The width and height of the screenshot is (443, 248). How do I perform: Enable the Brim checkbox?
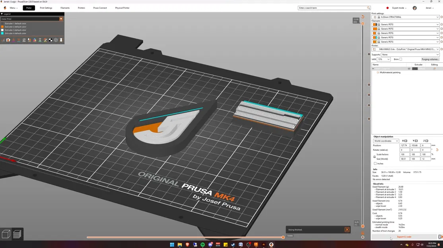tap(400, 59)
